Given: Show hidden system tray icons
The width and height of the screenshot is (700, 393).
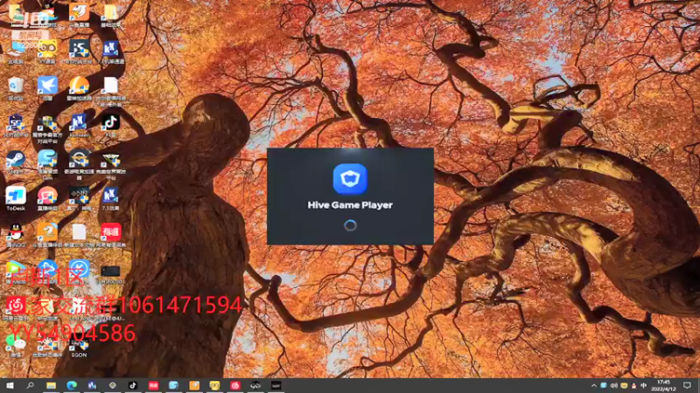Looking at the screenshot, I should (x=594, y=386).
